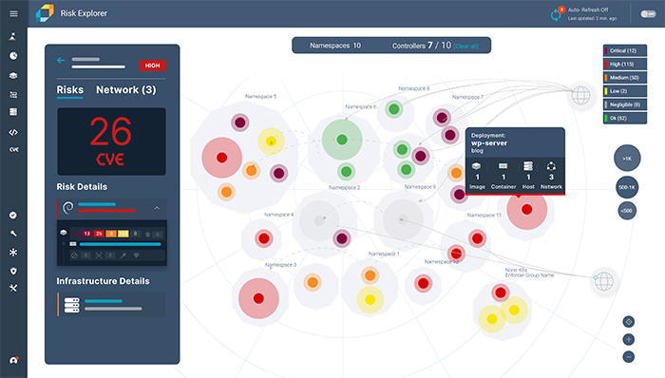Image resolution: width=665 pixels, height=378 pixels.
Task: Zoom out with the minus button
Action: (629, 357)
